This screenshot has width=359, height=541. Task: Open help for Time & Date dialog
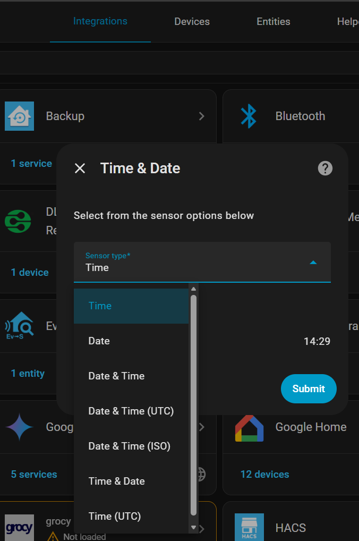point(325,168)
